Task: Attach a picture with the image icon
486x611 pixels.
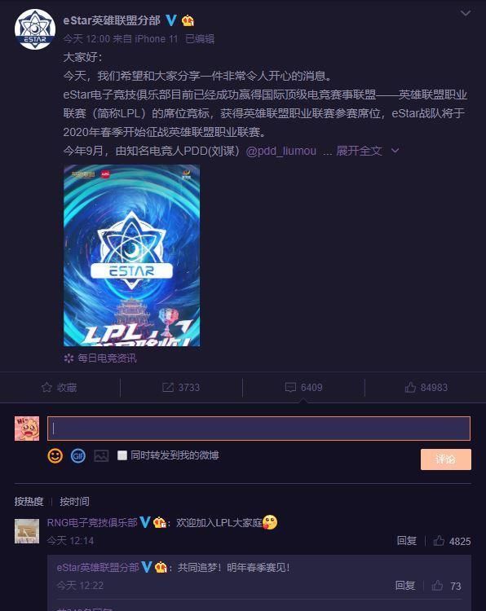Action: (101, 455)
